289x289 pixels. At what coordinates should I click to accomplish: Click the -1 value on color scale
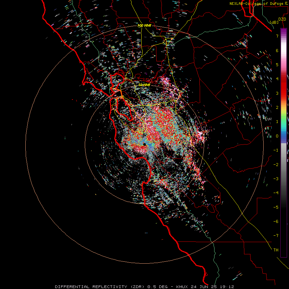pos(276,150)
